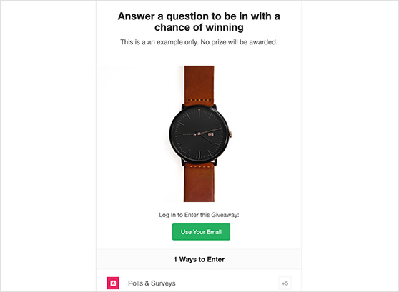Click the upper brown leather strap
This screenshot has width=399, height=292.
[199, 86]
